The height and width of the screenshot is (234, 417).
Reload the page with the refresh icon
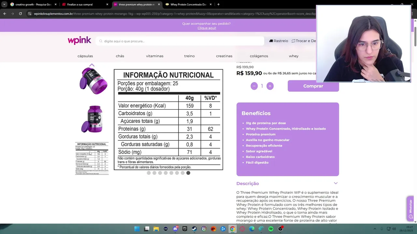(x=20, y=14)
